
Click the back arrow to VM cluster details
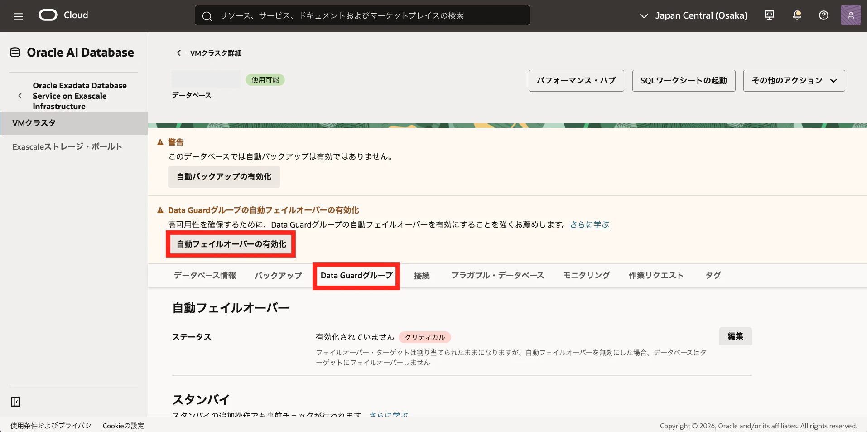(181, 53)
